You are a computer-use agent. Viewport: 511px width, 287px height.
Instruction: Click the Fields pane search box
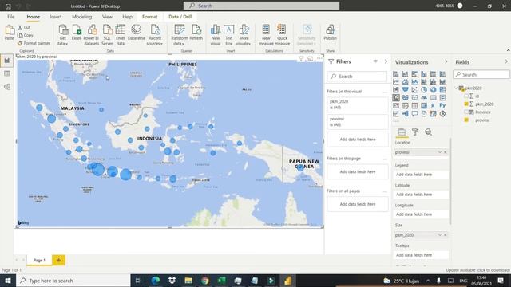click(x=481, y=74)
